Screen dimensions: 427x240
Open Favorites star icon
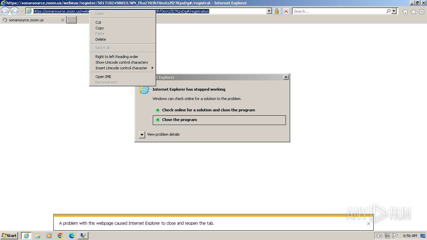pyautogui.click(x=413, y=12)
